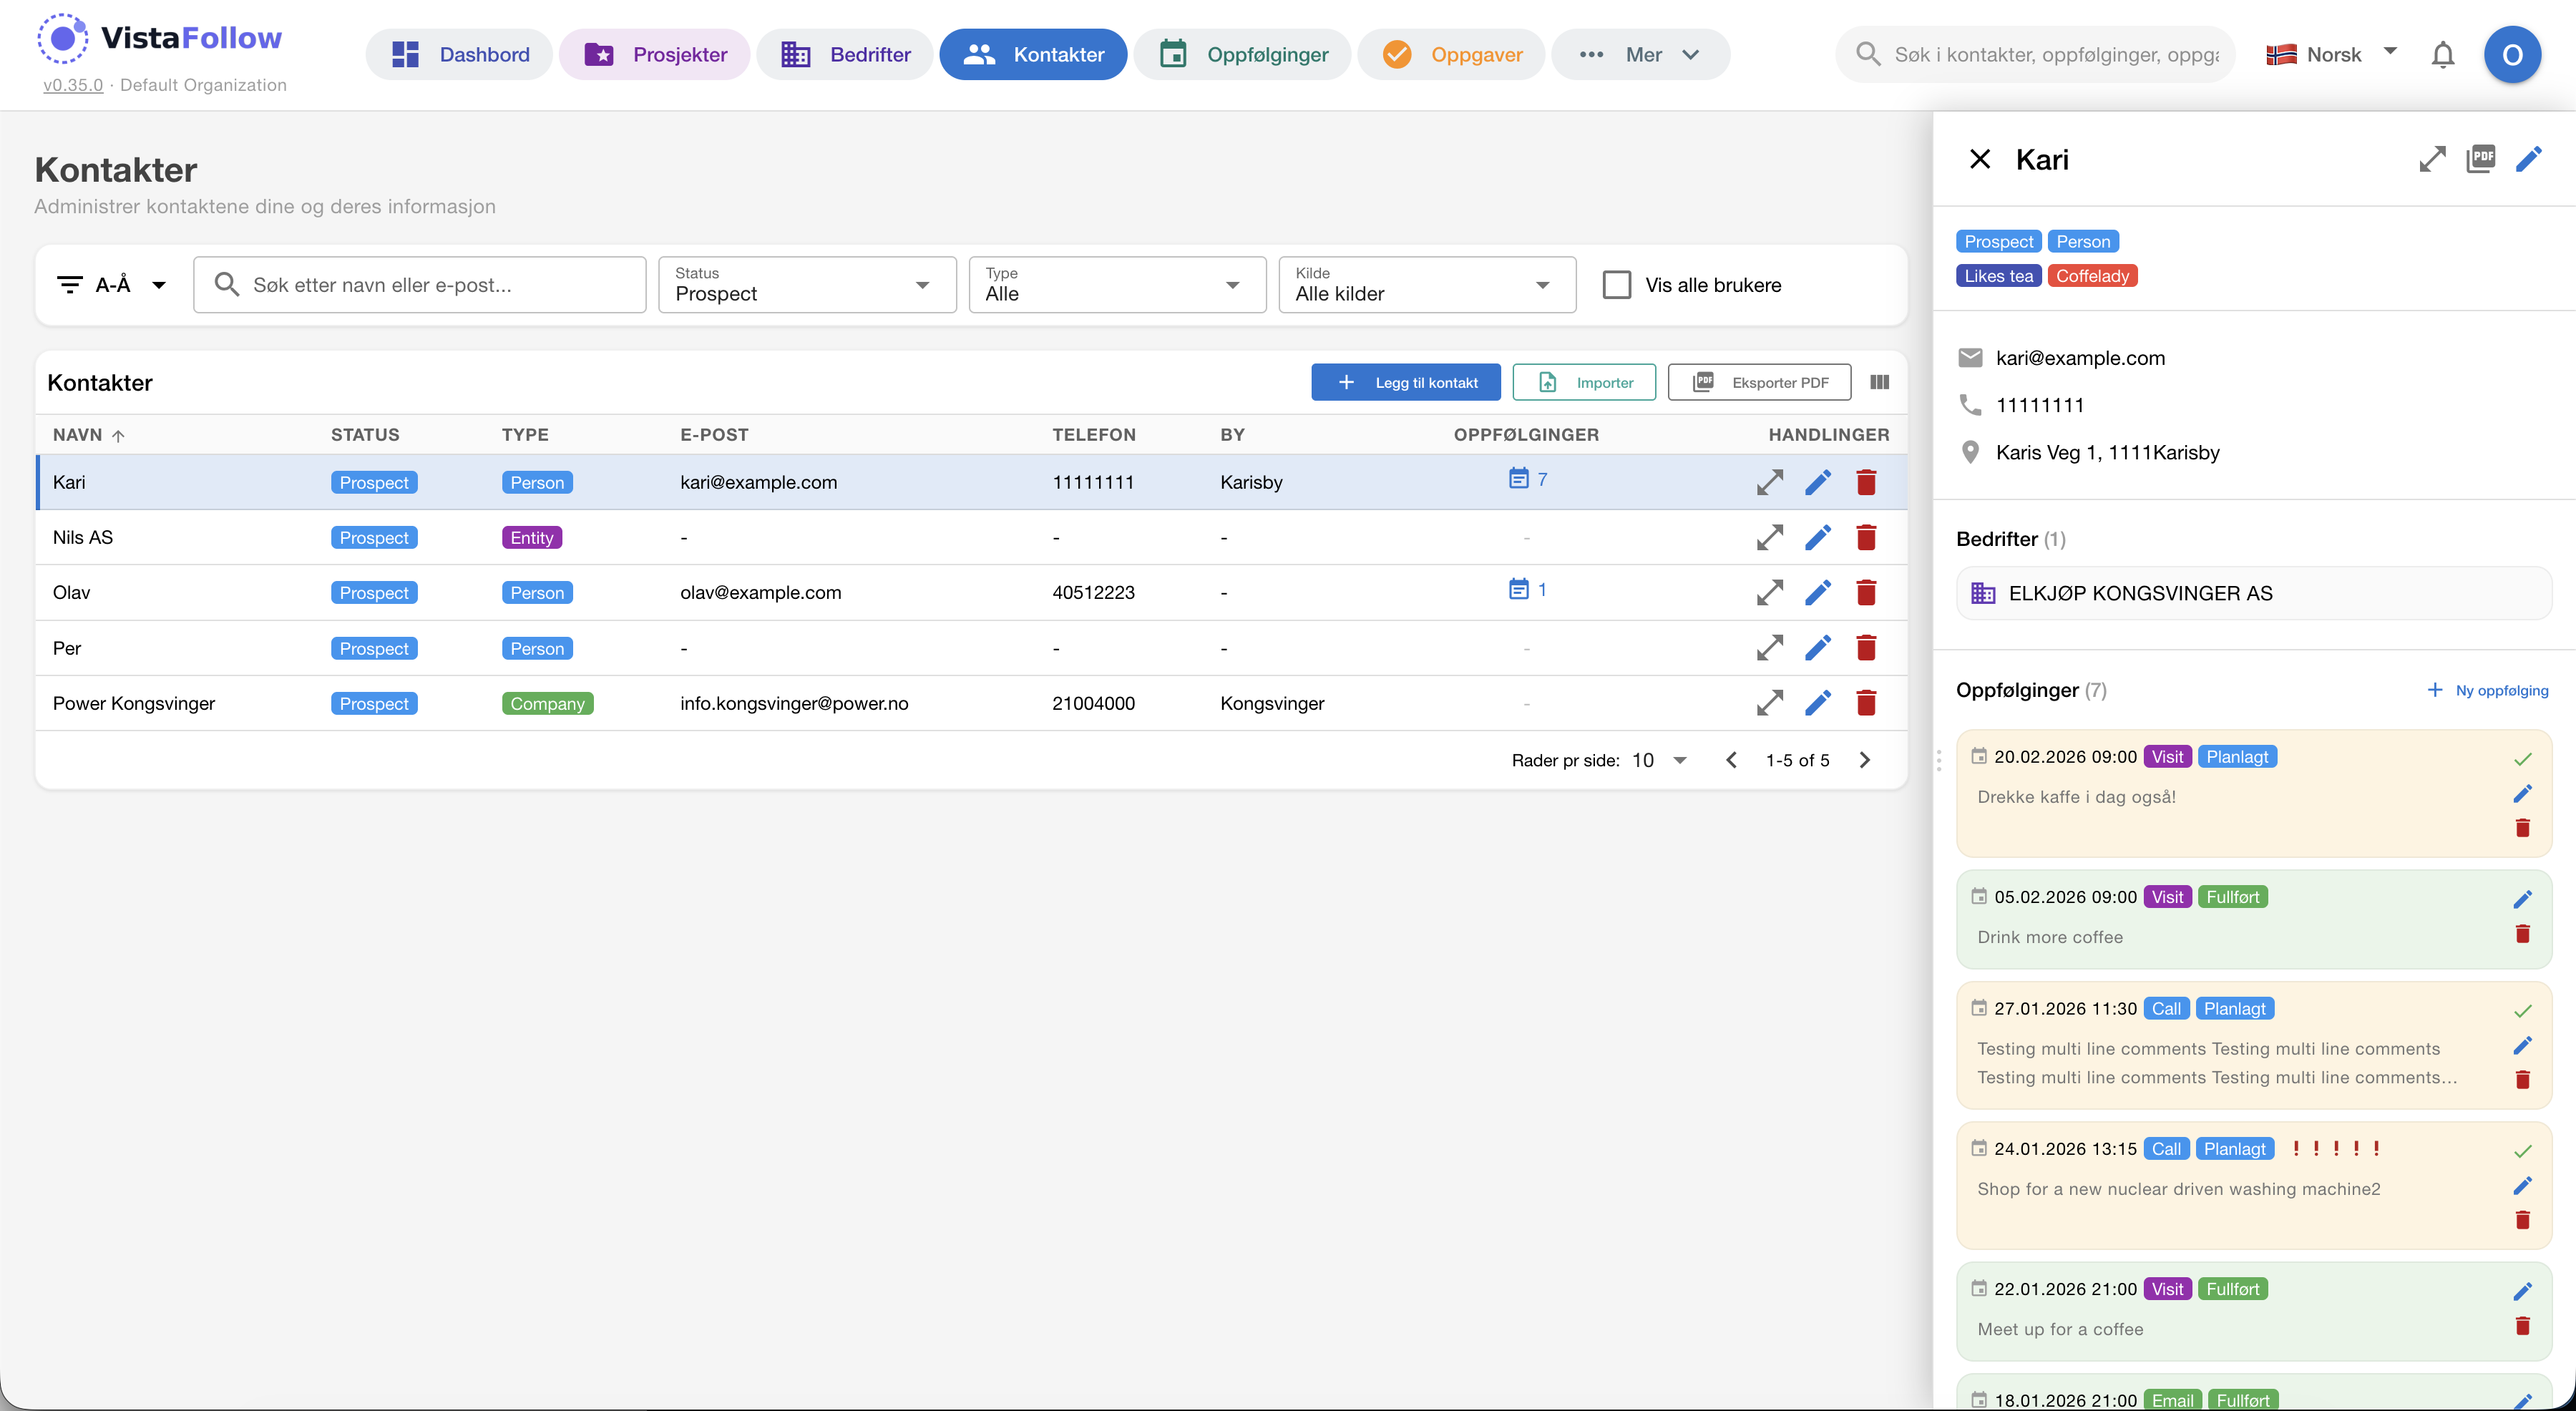Click the contact name search field

coord(420,285)
